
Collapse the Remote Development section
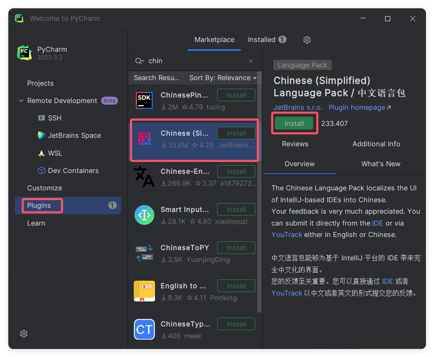click(21, 100)
